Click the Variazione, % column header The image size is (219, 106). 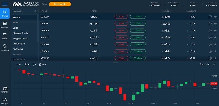click(191, 11)
